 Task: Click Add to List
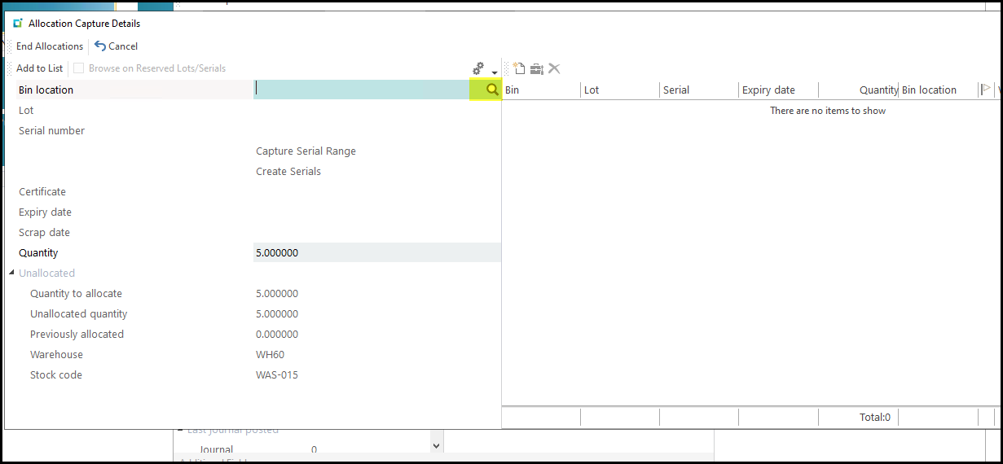[x=39, y=68]
